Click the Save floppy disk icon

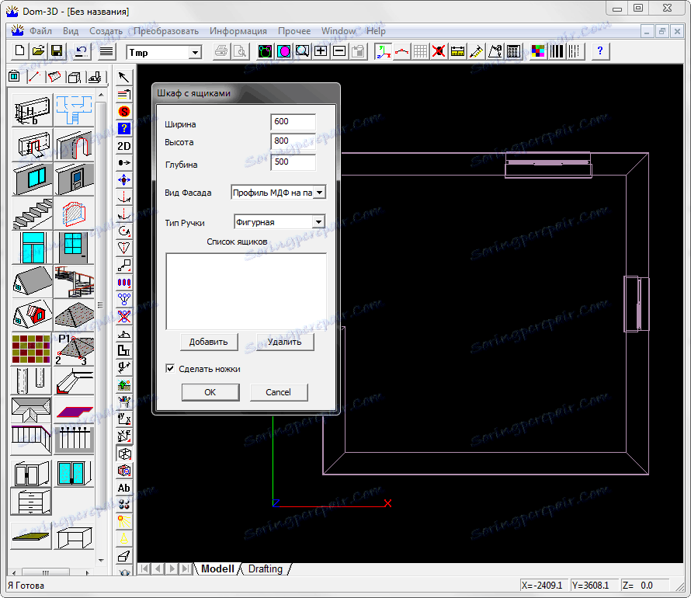coord(57,51)
